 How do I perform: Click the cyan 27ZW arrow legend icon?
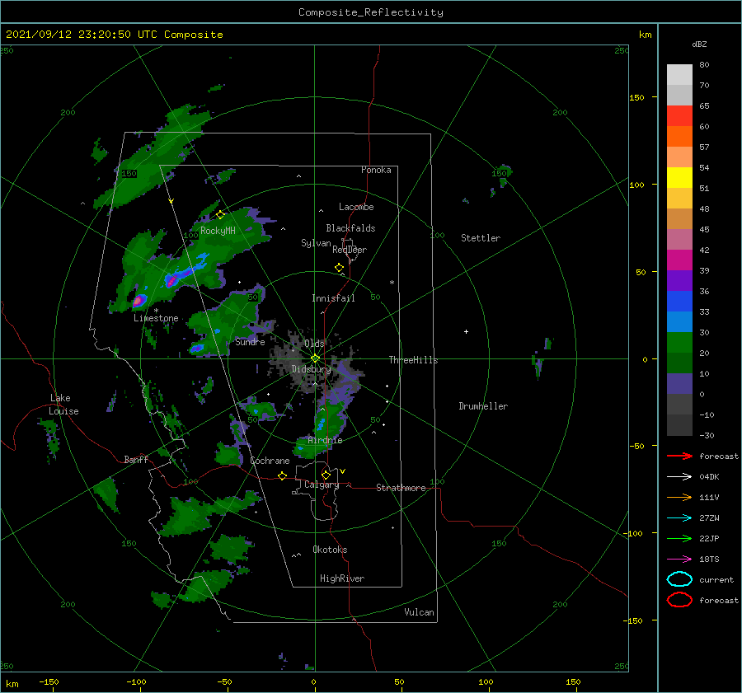point(679,518)
